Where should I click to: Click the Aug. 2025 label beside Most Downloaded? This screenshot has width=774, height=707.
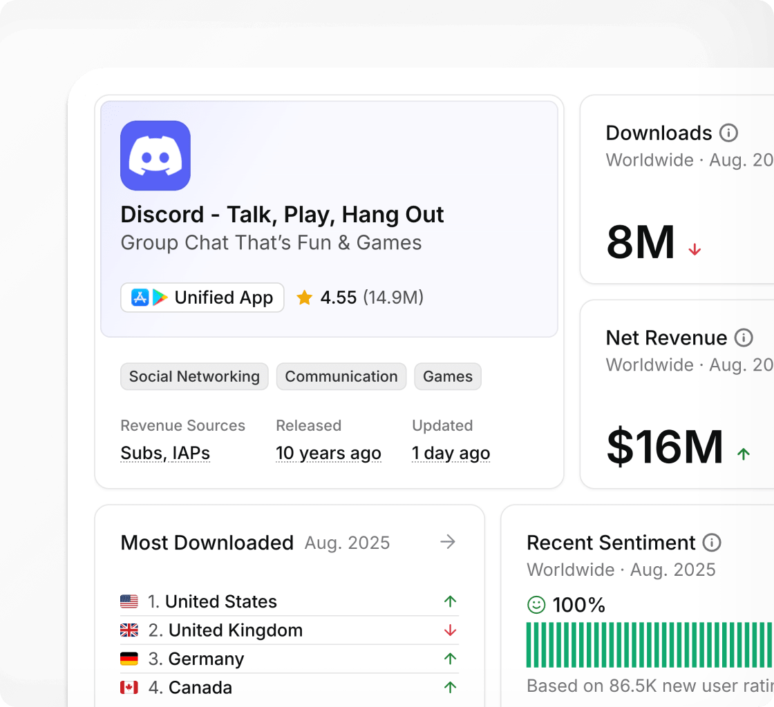click(347, 542)
